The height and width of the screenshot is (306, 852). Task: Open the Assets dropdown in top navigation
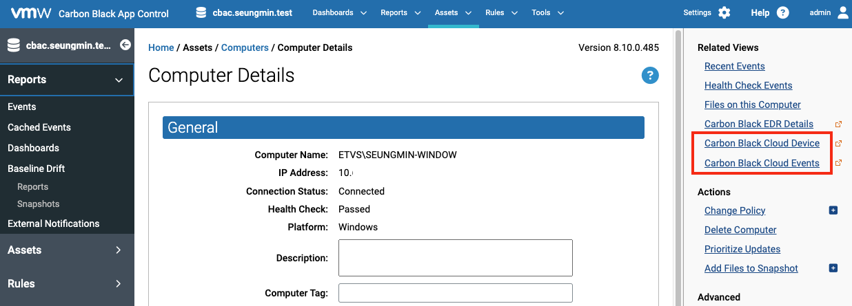pos(453,12)
